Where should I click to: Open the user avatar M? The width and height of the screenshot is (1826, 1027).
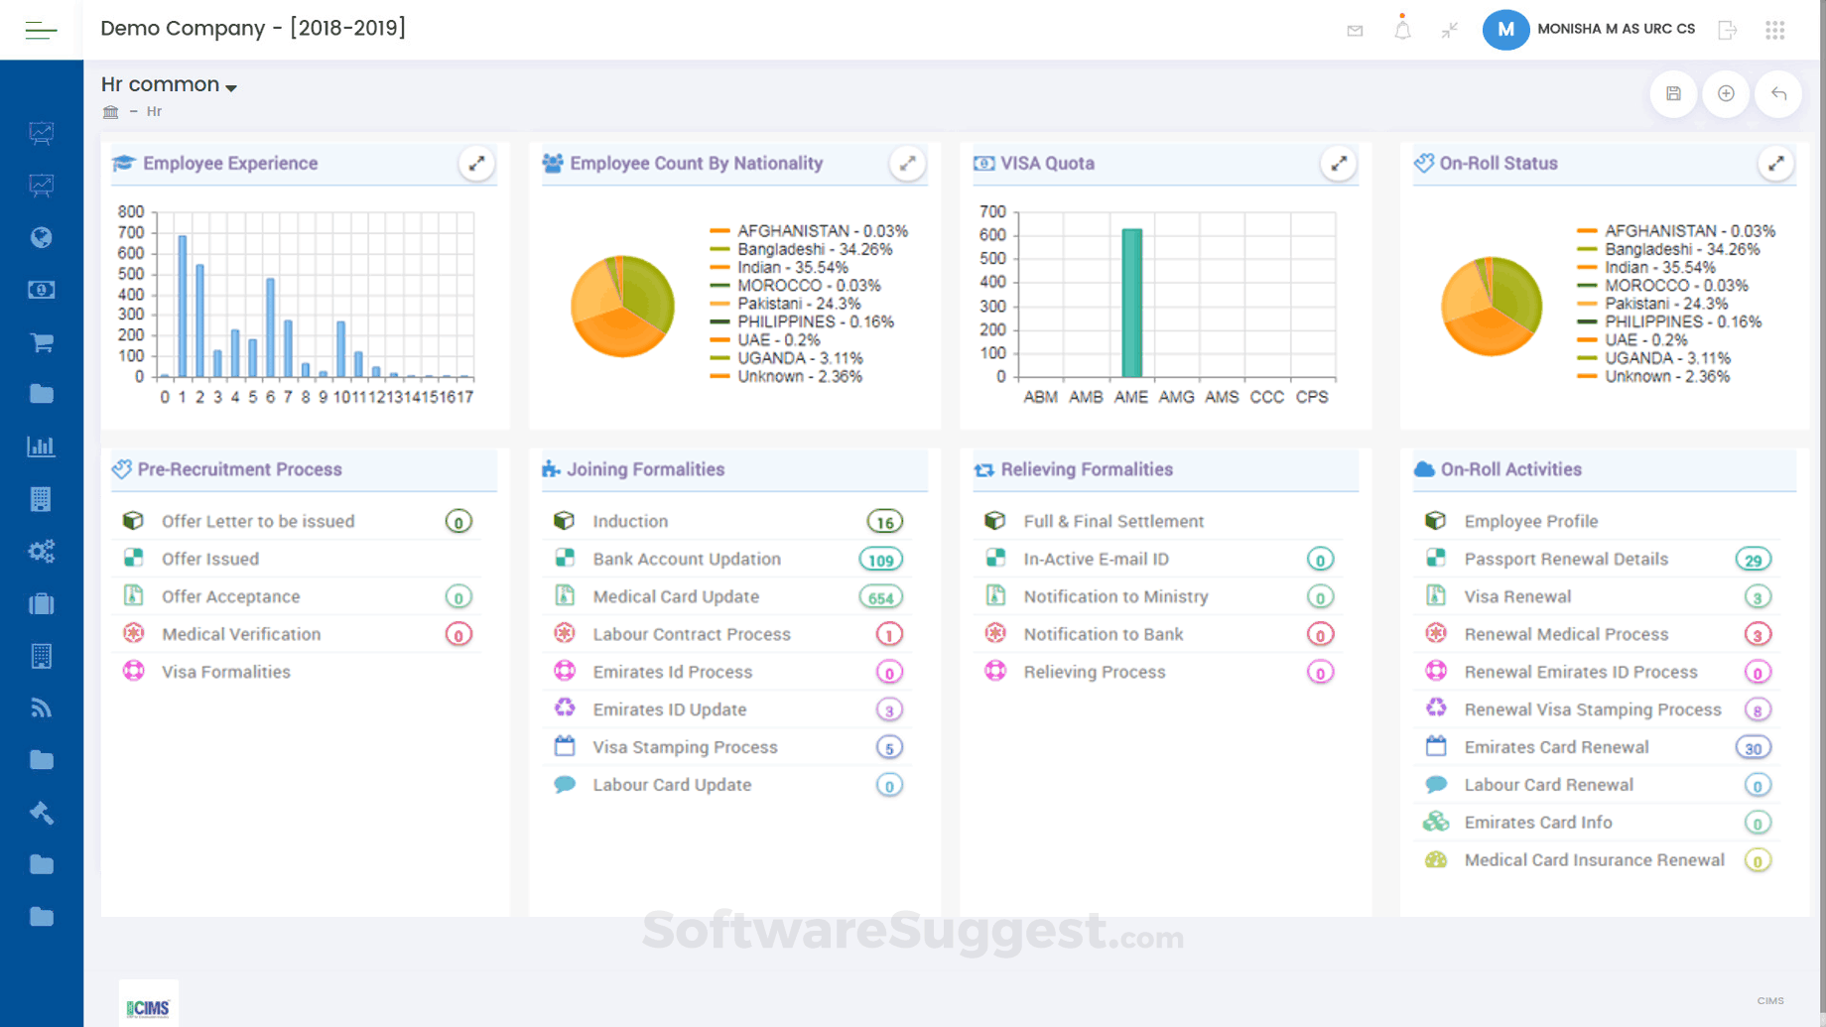tap(1505, 30)
